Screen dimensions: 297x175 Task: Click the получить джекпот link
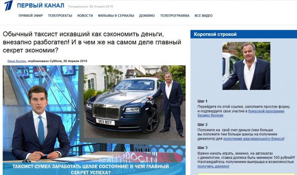point(213,166)
